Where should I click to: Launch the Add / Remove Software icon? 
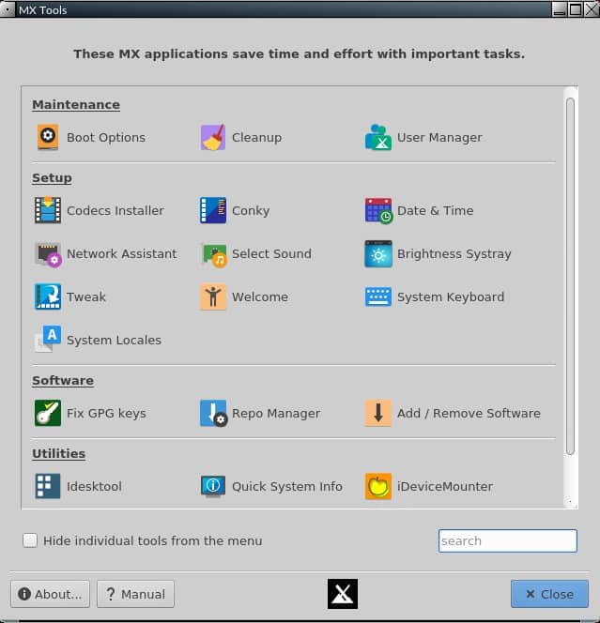(378, 413)
